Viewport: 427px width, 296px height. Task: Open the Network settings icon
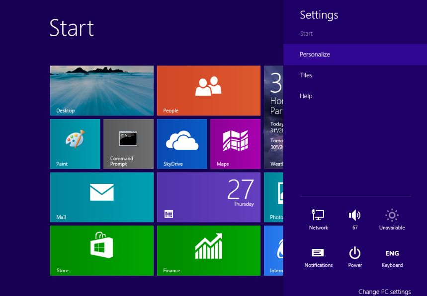point(318,219)
